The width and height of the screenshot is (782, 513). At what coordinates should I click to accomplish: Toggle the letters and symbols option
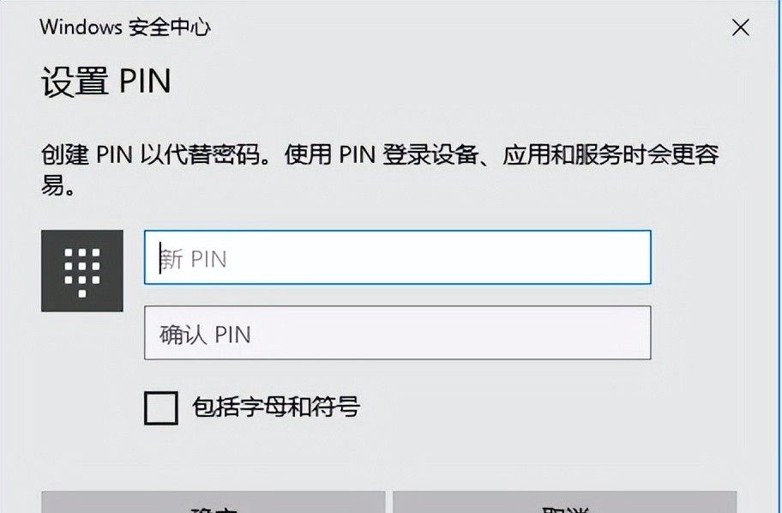tap(160, 407)
